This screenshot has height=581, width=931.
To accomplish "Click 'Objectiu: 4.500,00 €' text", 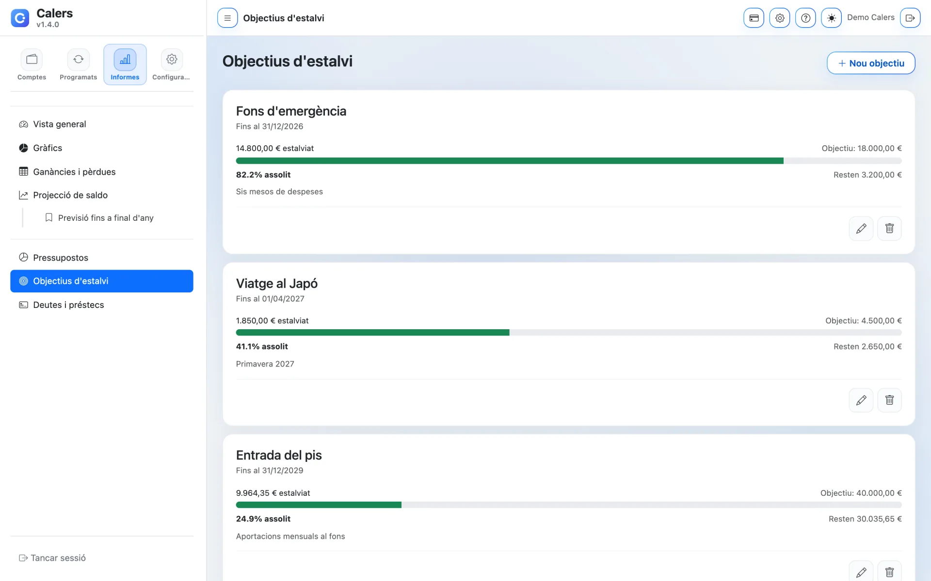I will pyautogui.click(x=864, y=321).
